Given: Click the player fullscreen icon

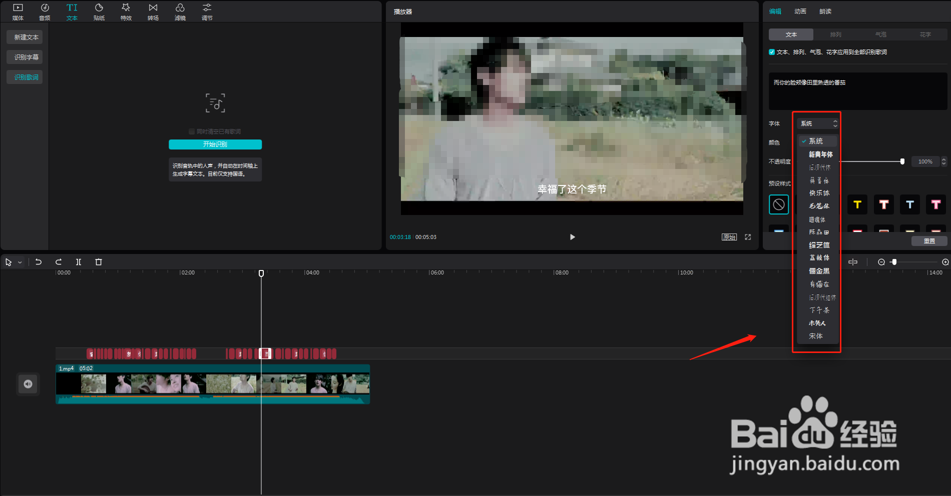Looking at the screenshot, I should point(748,237).
